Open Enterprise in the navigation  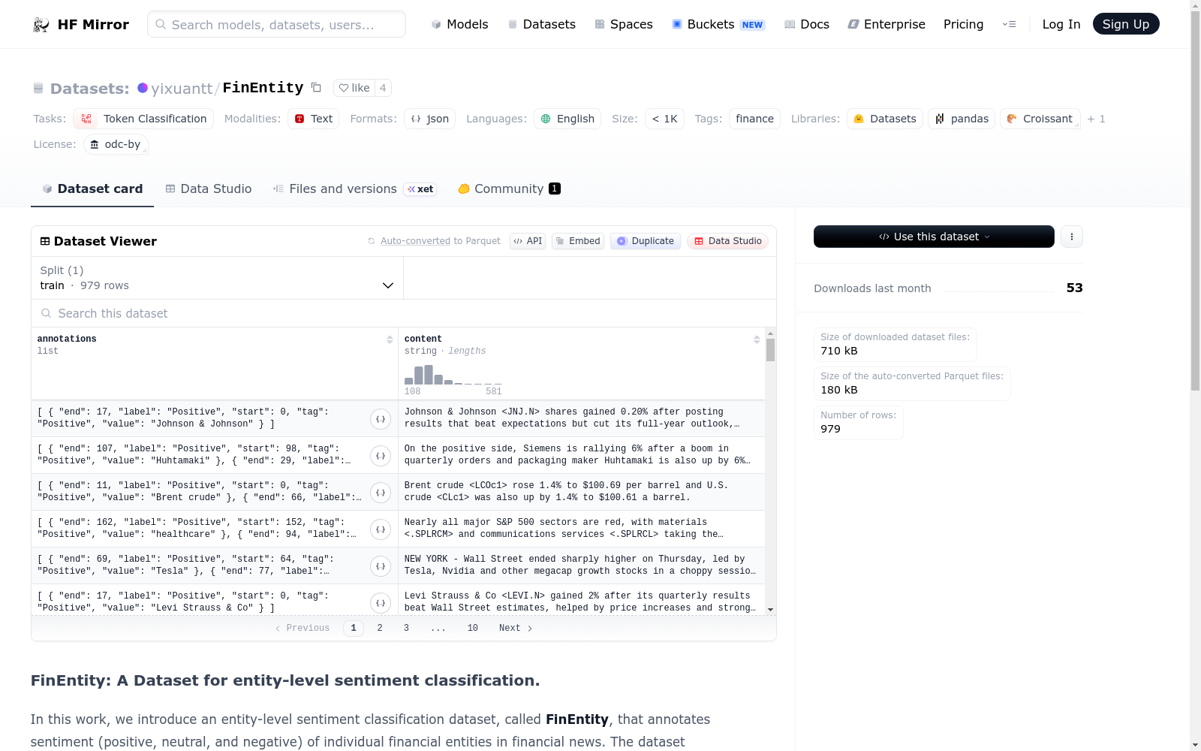(x=886, y=24)
